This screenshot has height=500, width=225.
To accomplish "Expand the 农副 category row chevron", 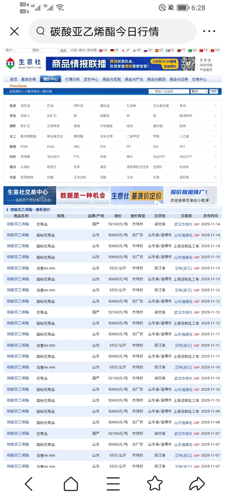I will [215, 177].
